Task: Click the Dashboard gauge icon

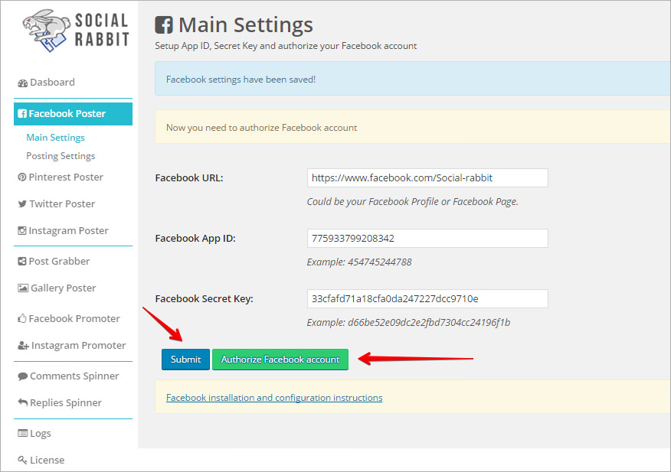Action: [22, 83]
